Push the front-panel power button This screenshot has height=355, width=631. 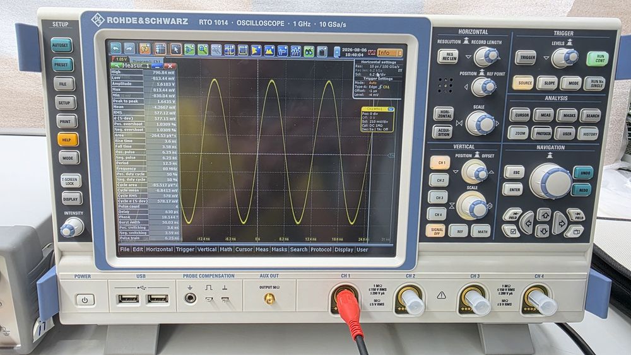(x=85, y=300)
